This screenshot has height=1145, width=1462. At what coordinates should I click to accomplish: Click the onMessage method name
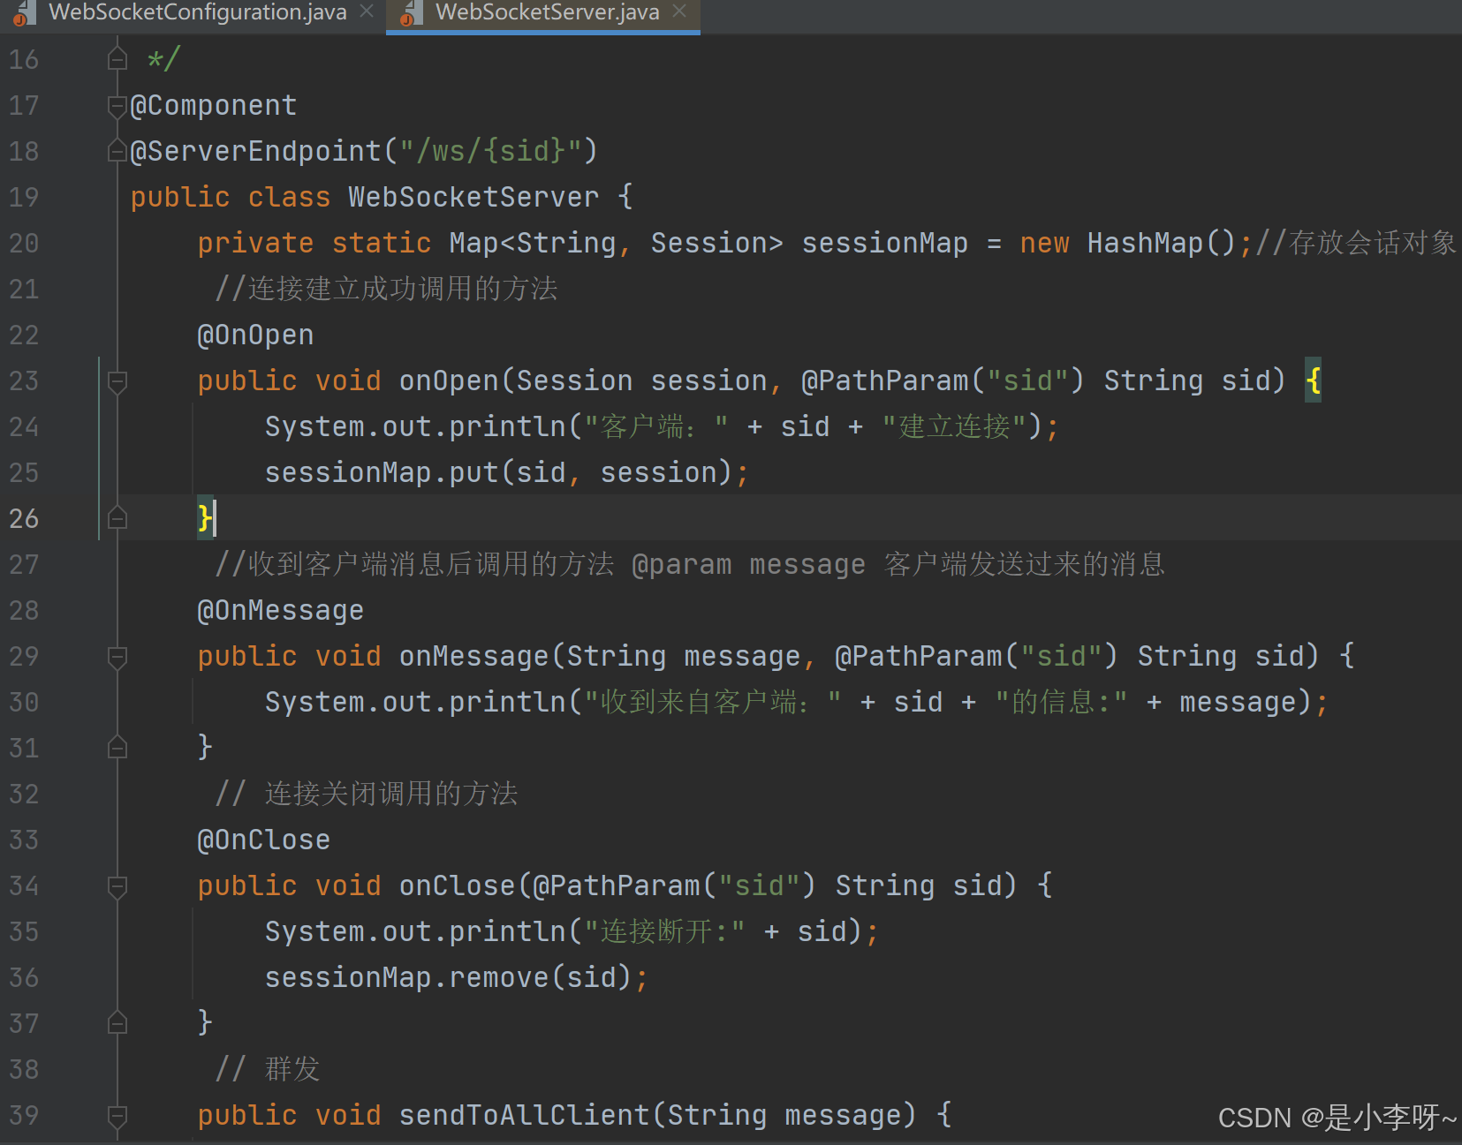474,656
